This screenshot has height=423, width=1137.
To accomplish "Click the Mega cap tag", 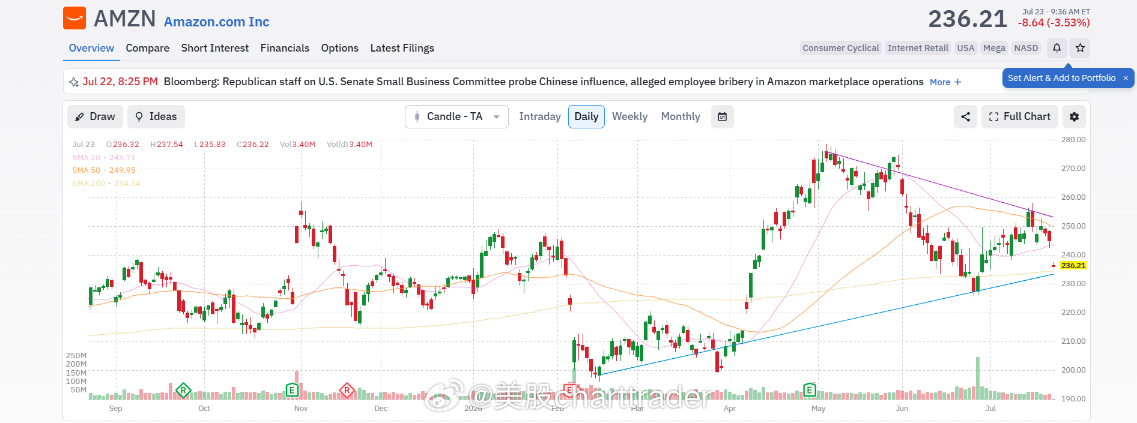I will click(994, 48).
